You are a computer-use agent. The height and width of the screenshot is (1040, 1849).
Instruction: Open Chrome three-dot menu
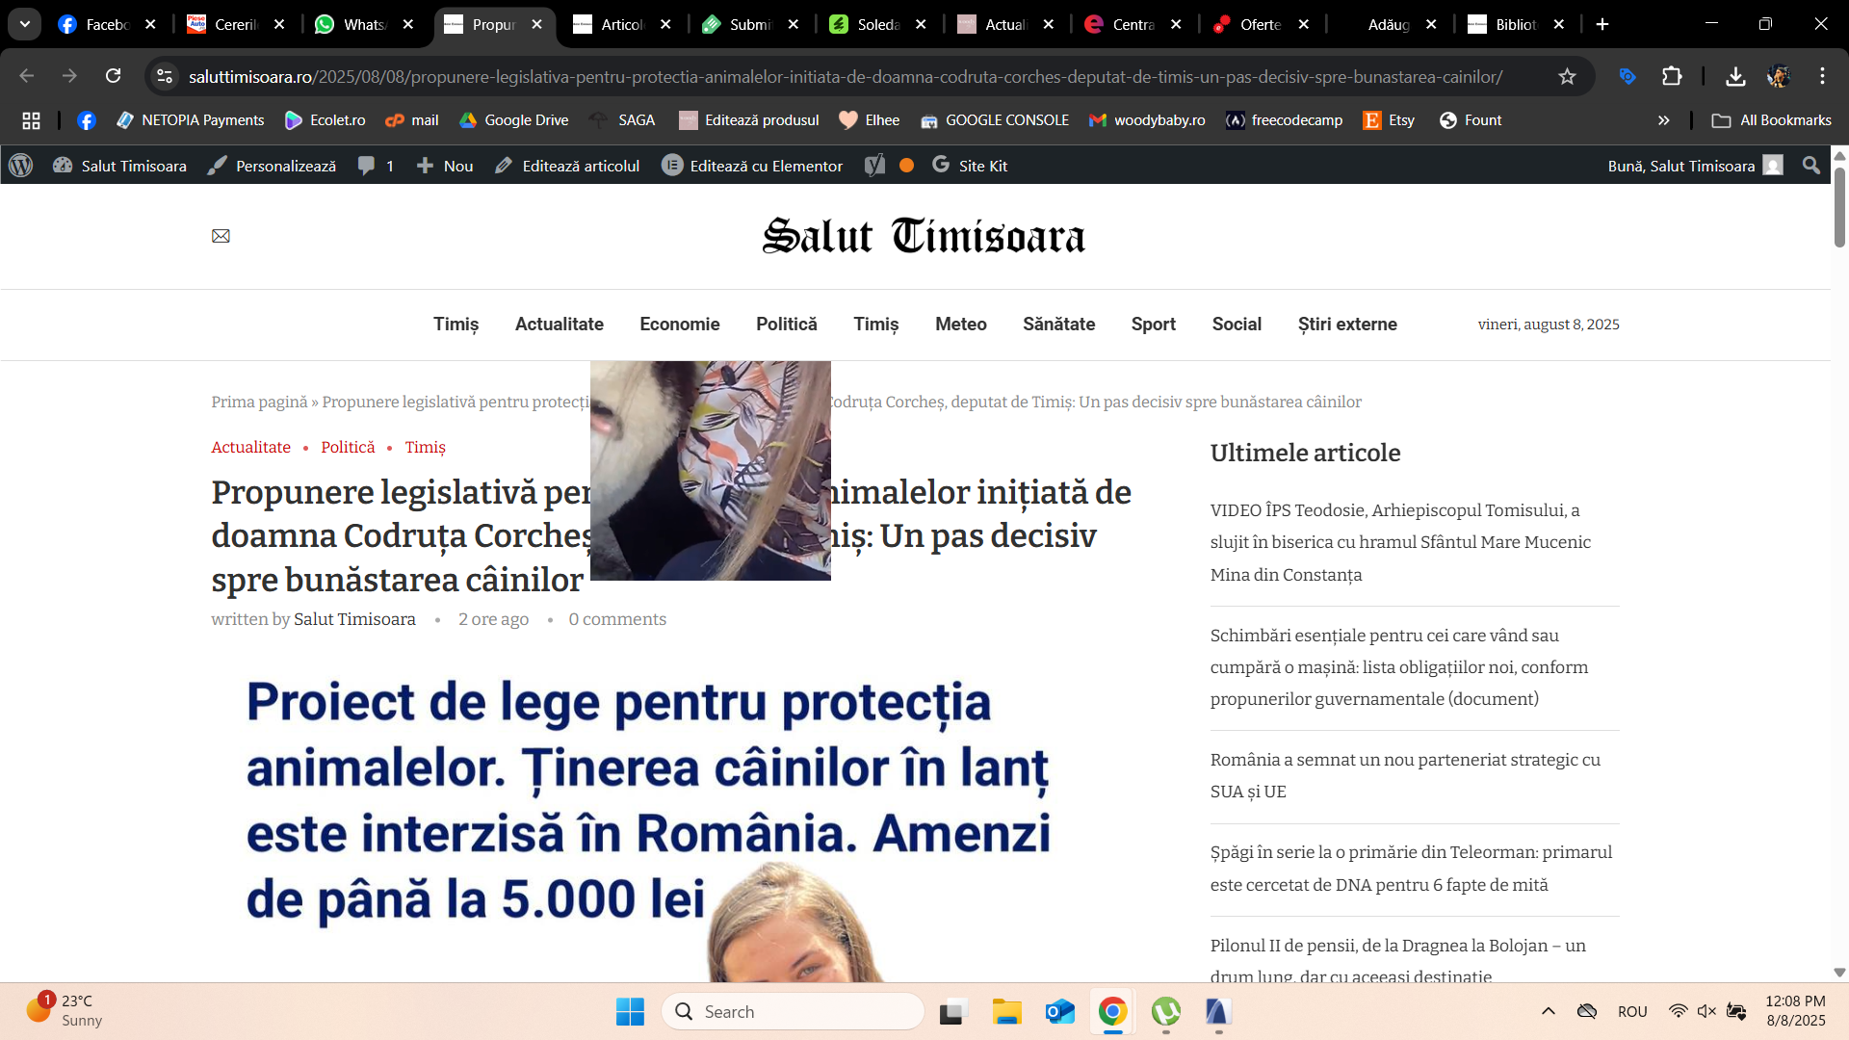[x=1822, y=76]
